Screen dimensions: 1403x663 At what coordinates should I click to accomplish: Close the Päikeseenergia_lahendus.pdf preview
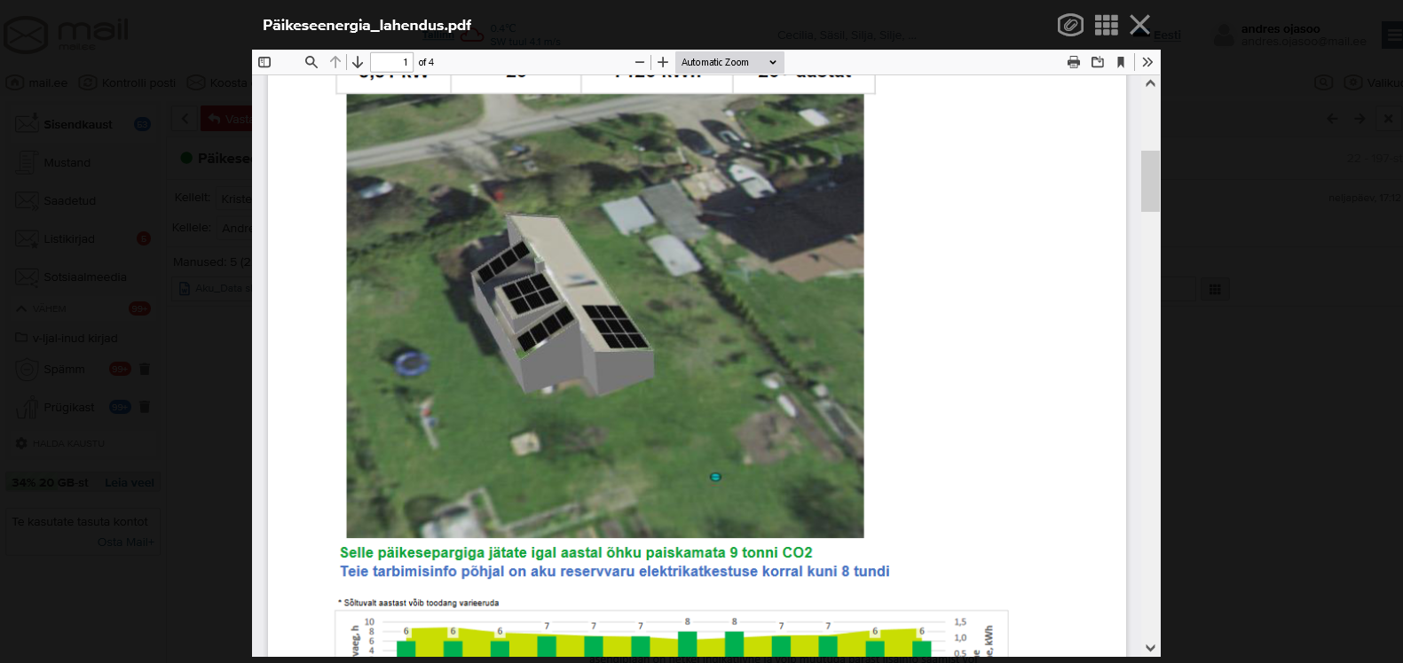point(1140,25)
